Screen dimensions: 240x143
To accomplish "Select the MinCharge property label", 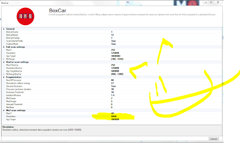I will click(11, 98).
